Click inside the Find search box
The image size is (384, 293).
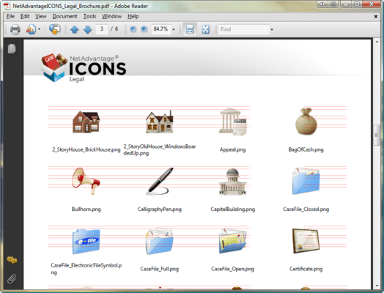click(x=244, y=29)
